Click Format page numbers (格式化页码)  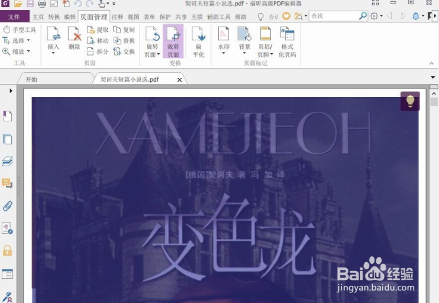[x=287, y=42]
